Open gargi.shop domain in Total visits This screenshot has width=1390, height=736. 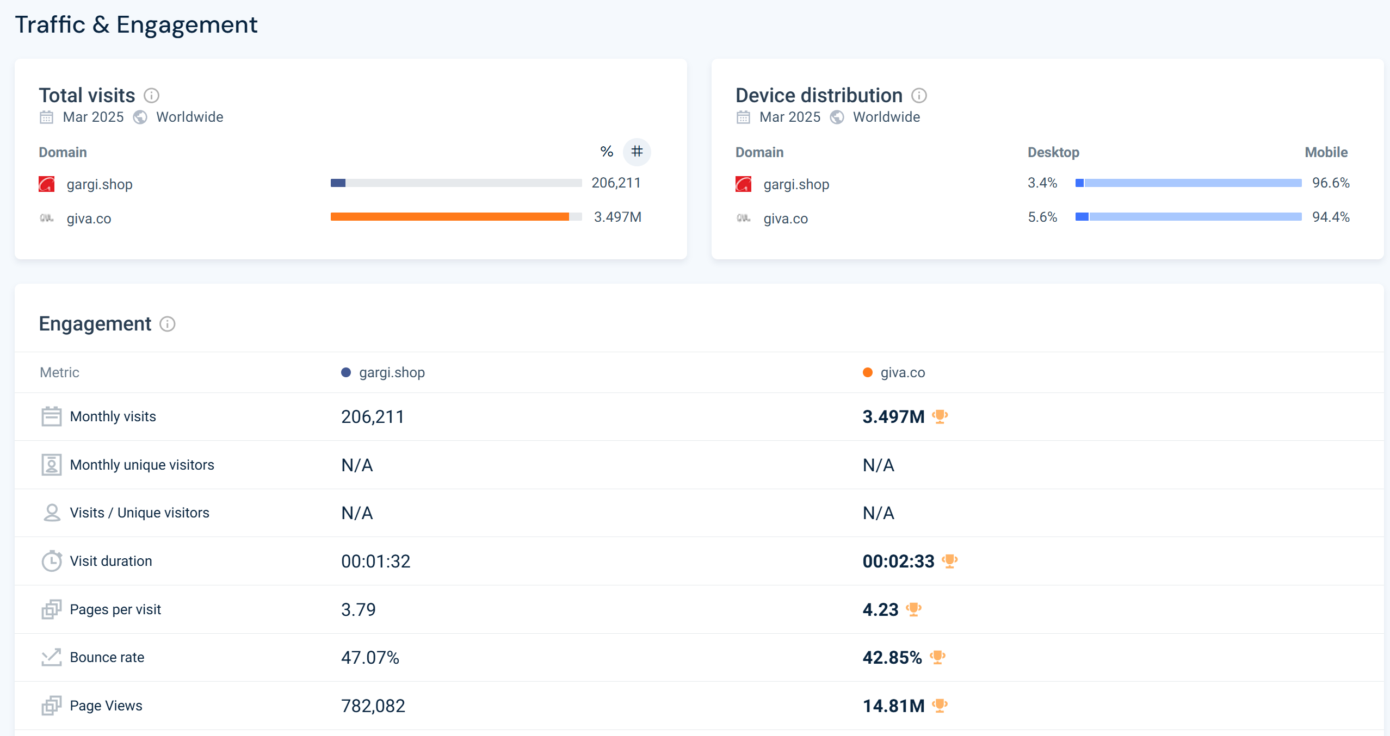coord(100,184)
